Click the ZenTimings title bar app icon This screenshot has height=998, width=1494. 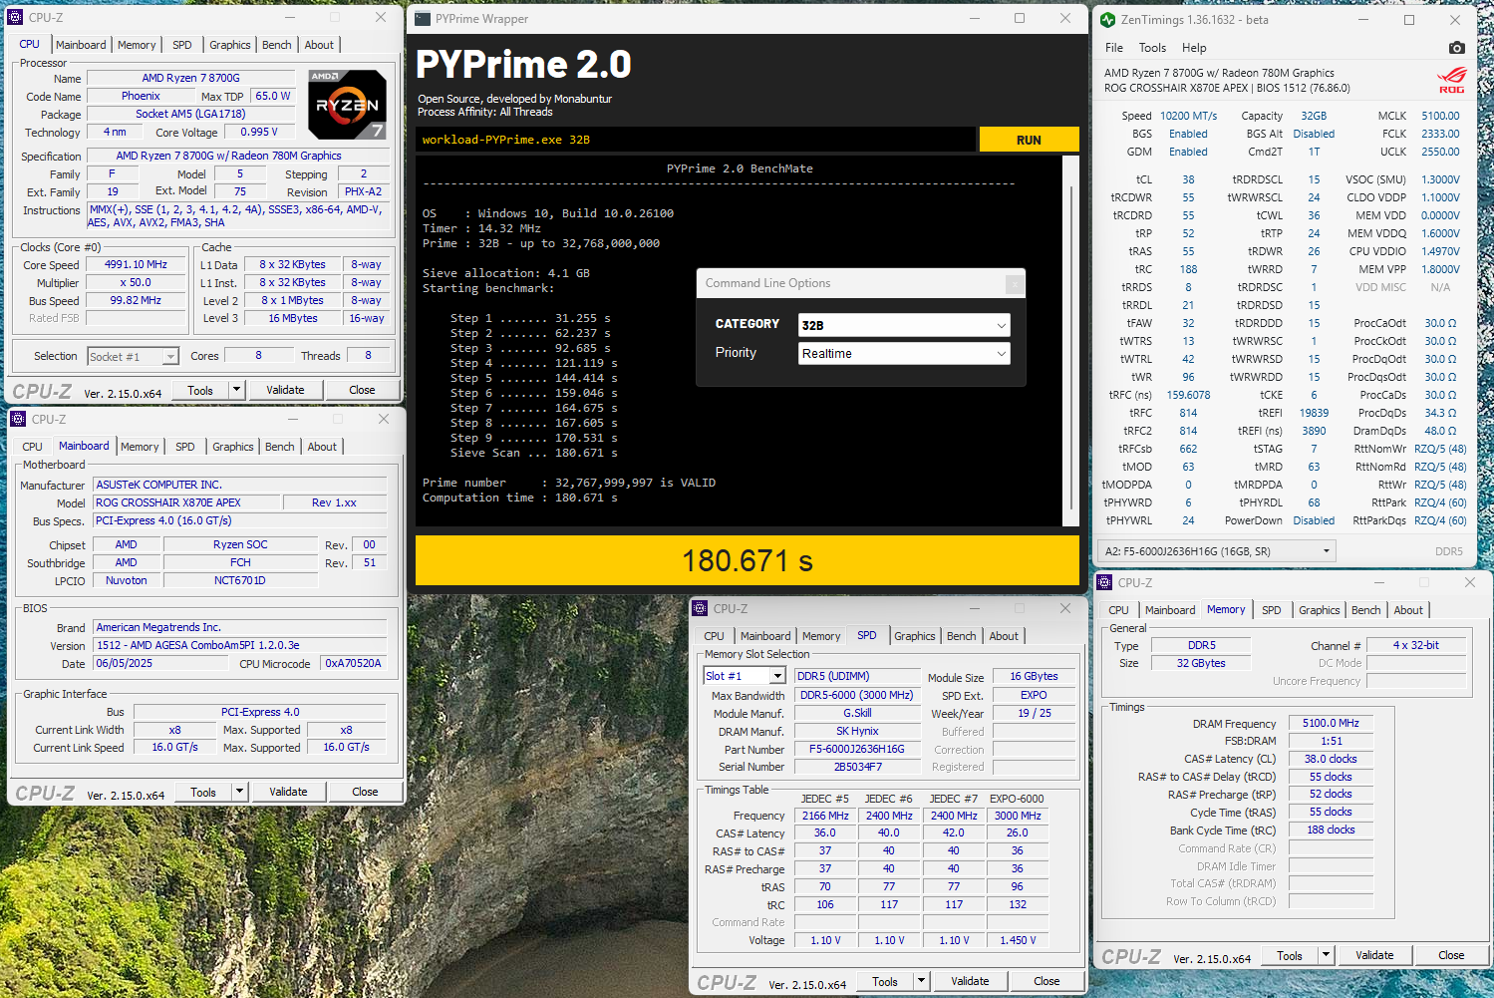[x=1108, y=19]
